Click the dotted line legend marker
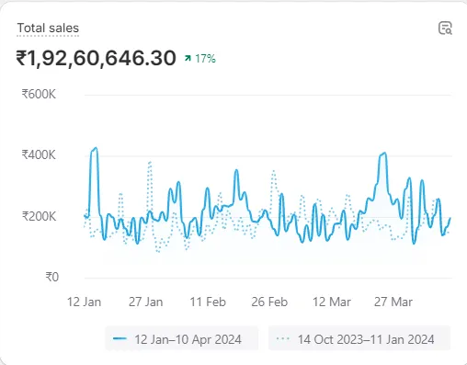 tap(283, 339)
